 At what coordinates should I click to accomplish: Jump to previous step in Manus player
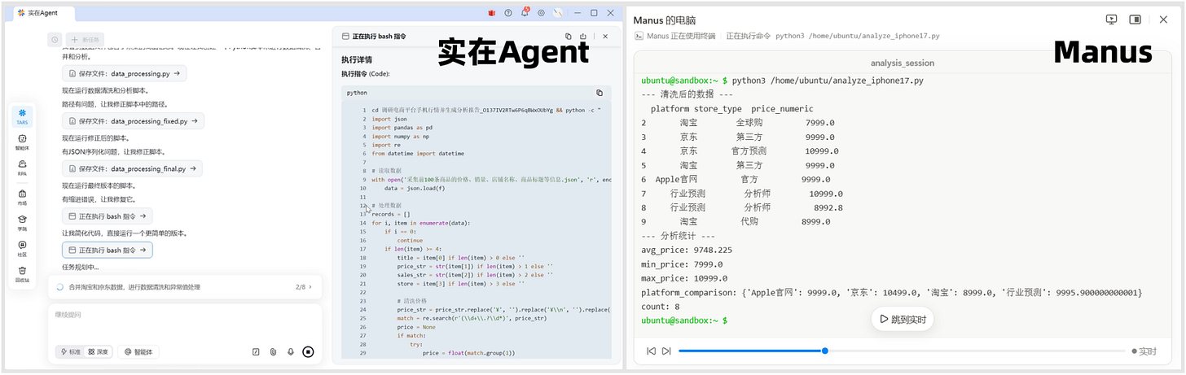tap(651, 351)
